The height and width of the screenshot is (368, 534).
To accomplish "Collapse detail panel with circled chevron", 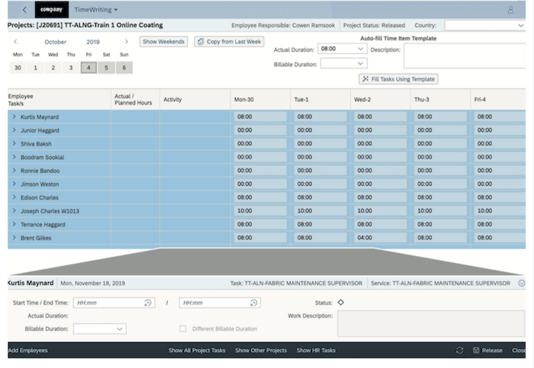I will 521,283.
